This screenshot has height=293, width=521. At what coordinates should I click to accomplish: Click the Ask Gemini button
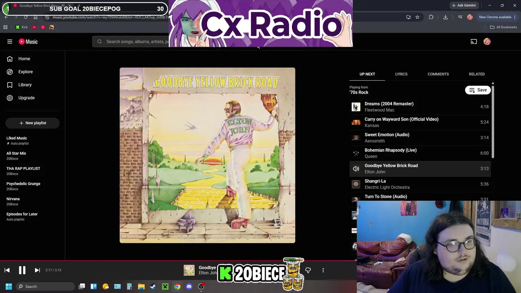point(464,5)
